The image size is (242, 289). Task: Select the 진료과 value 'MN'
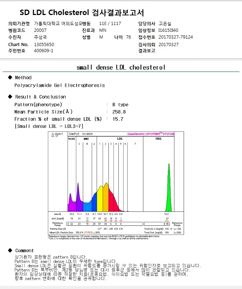[102, 30]
